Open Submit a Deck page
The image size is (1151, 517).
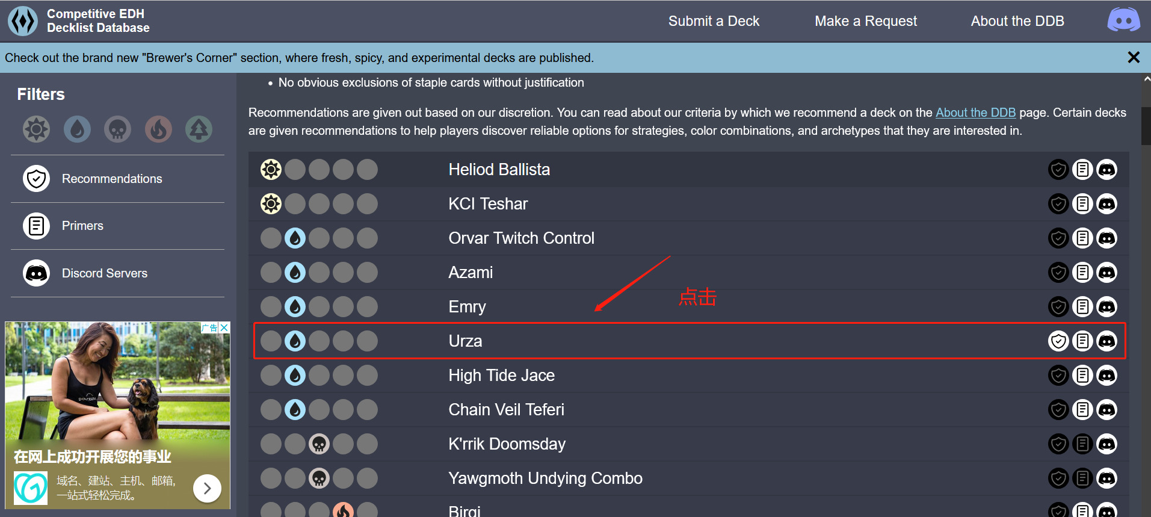714,21
